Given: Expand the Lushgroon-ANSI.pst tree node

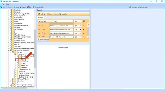Looking at the screenshot, I should [x=13, y=70].
